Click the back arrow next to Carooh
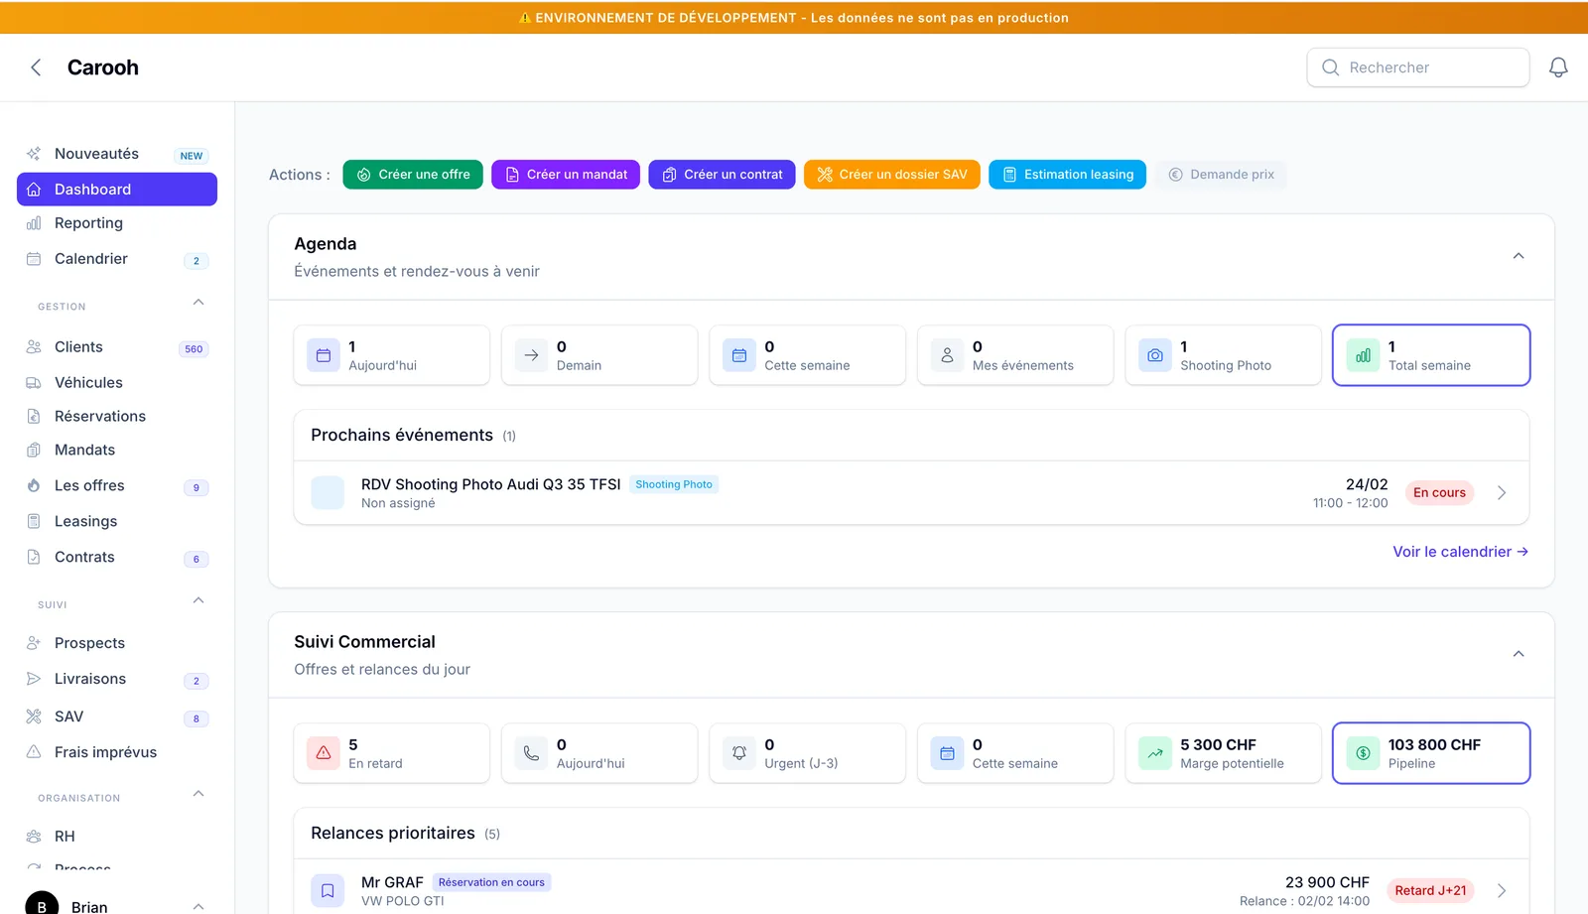 point(36,67)
